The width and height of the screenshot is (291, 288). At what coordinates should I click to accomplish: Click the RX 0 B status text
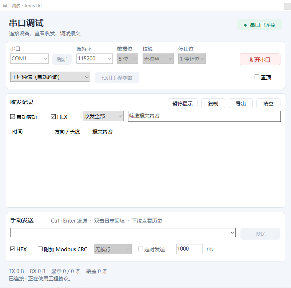(38, 271)
